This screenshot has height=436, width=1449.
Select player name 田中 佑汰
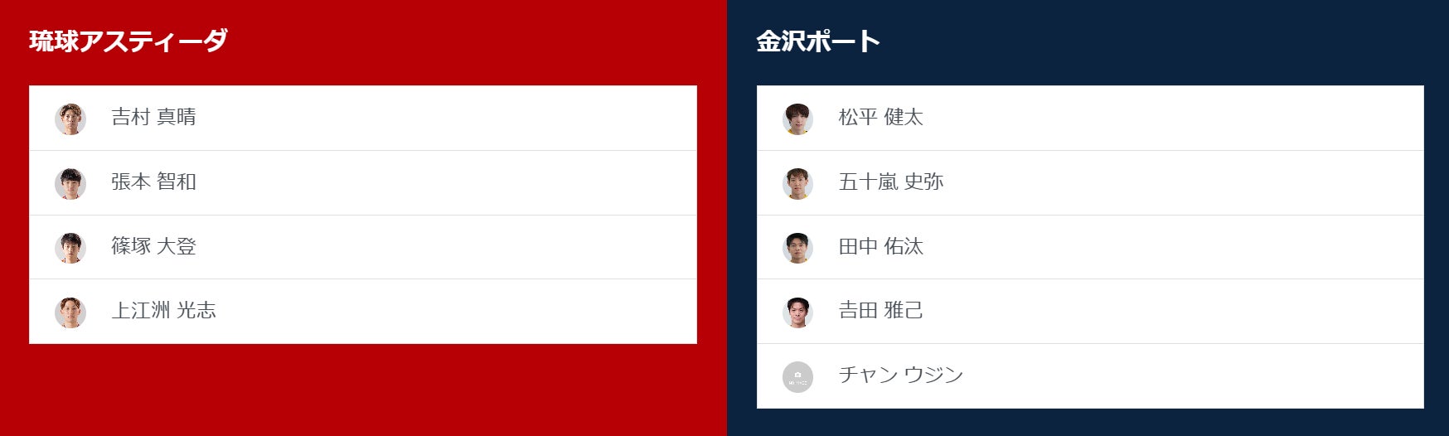pyautogui.click(x=880, y=246)
